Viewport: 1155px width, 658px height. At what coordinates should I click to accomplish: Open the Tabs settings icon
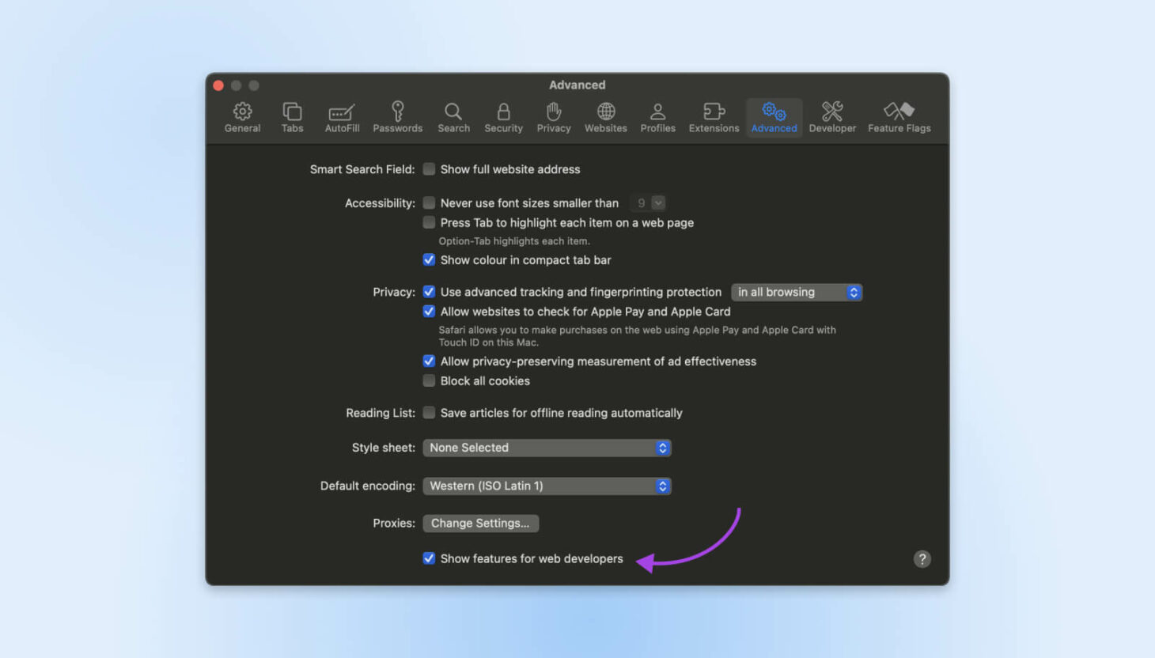coord(292,116)
